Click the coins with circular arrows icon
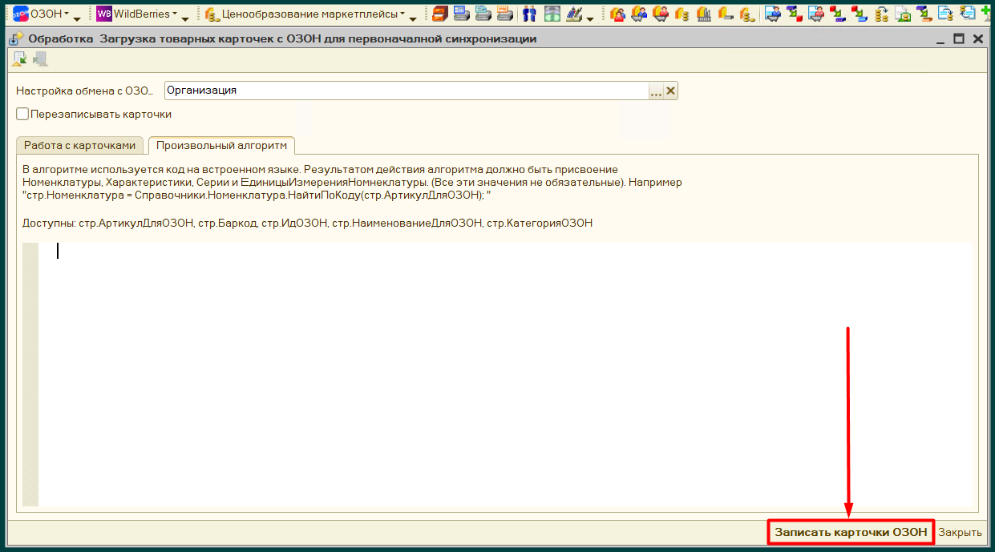 click(x=881, y=14)
